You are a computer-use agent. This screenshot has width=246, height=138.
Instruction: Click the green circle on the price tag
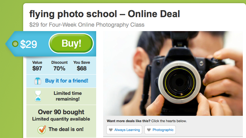coord(15,44)
